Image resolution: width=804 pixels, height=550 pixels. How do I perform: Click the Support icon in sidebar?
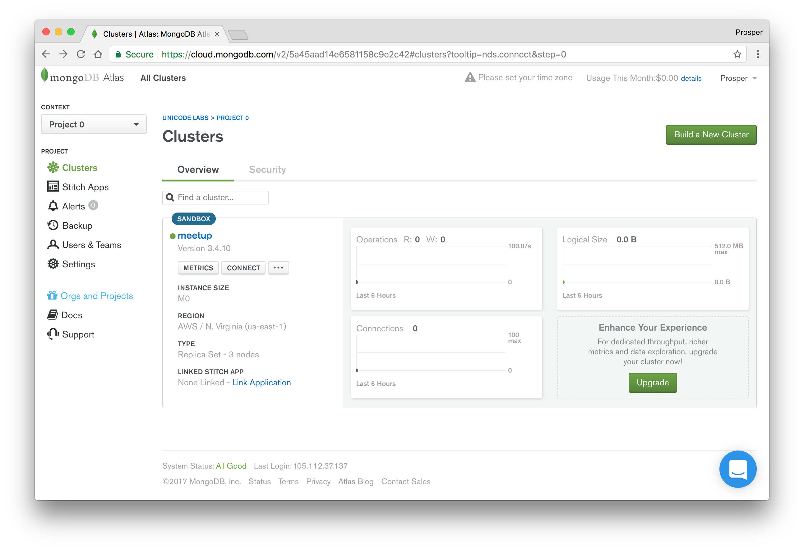pos(53,334)
